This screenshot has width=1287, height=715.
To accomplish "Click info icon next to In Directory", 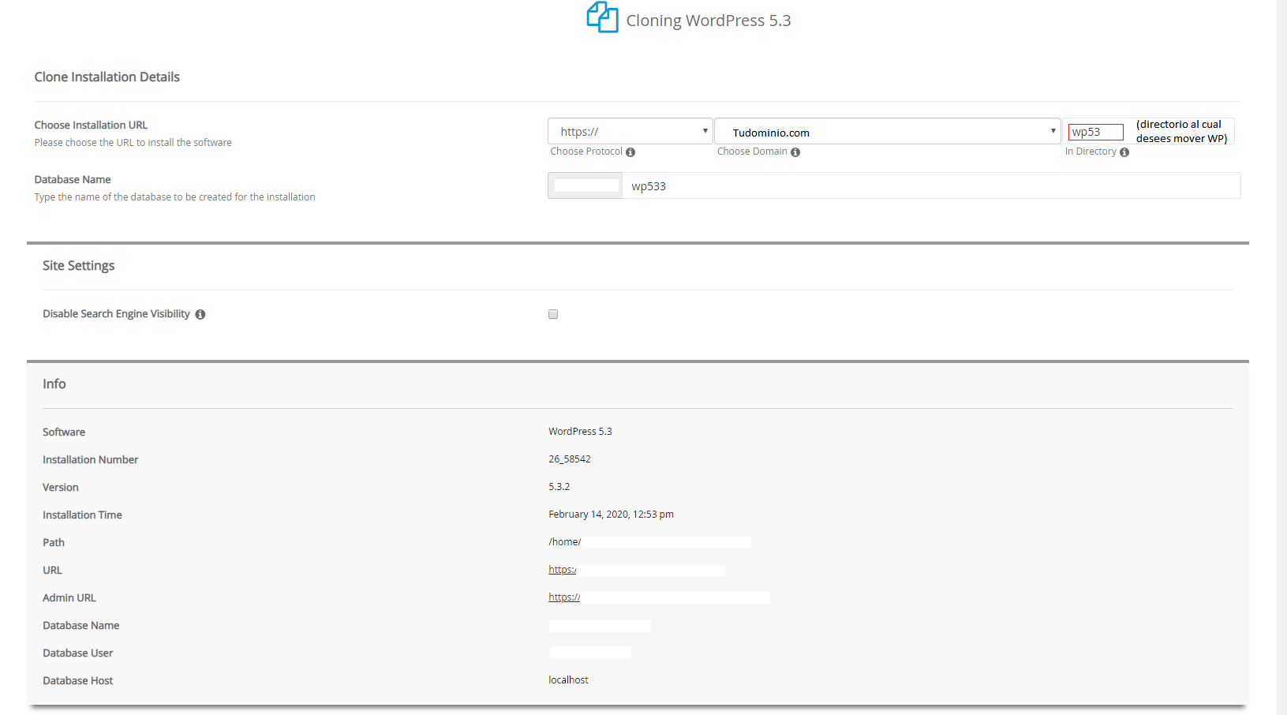I will click(x=1124, y=152).
